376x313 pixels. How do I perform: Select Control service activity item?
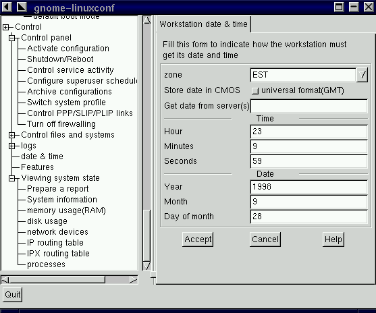coord(70,70)
